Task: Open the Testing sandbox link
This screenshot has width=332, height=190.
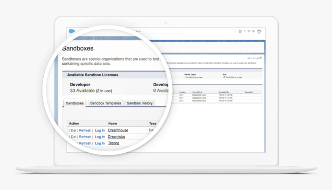Action: [113, 143]
